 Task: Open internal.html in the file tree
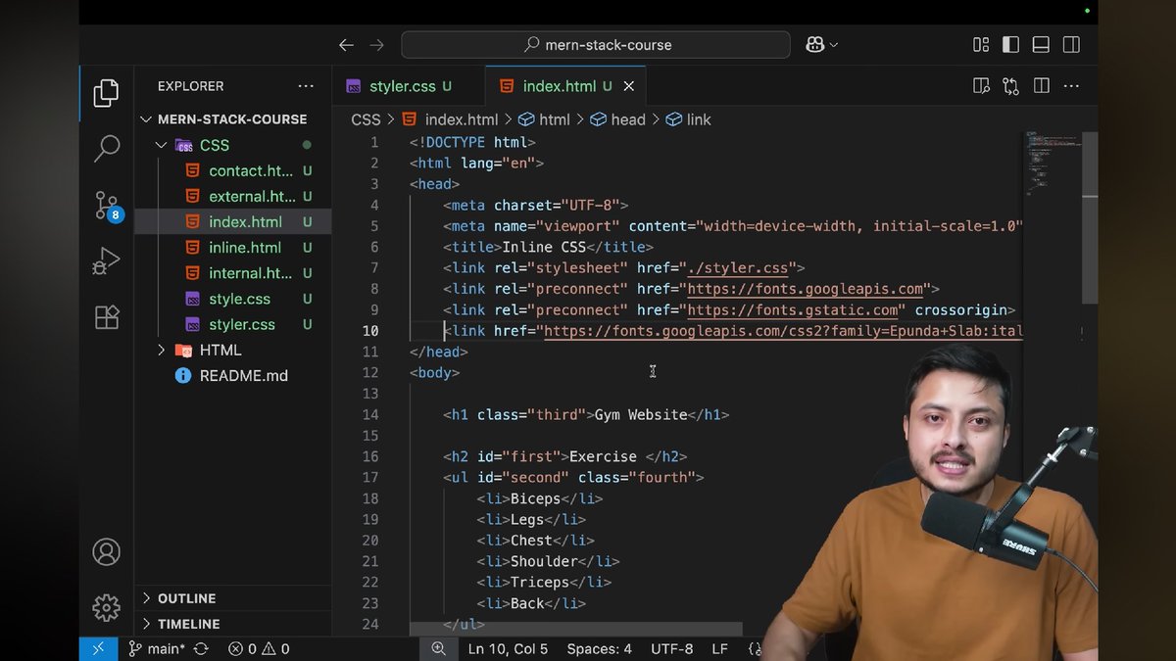[x=233, y=273]
